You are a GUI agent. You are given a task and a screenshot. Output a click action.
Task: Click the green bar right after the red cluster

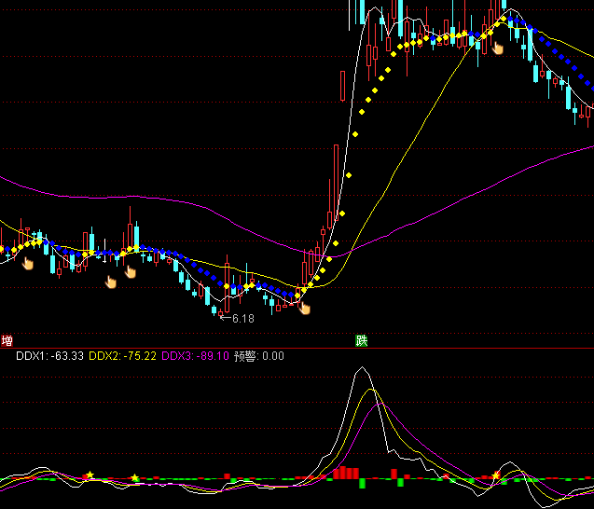pyautogui.click(x=364, y=483)
